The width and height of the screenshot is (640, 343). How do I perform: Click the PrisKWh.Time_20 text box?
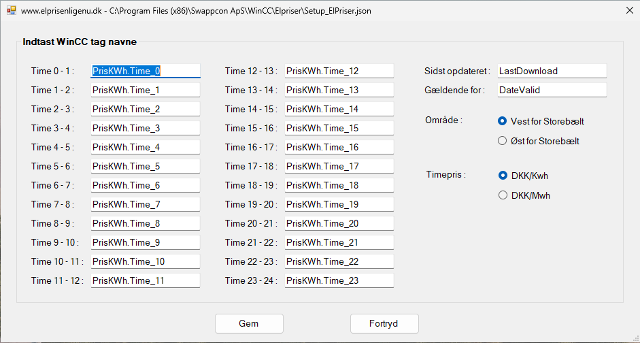click(x=339, y=223)
